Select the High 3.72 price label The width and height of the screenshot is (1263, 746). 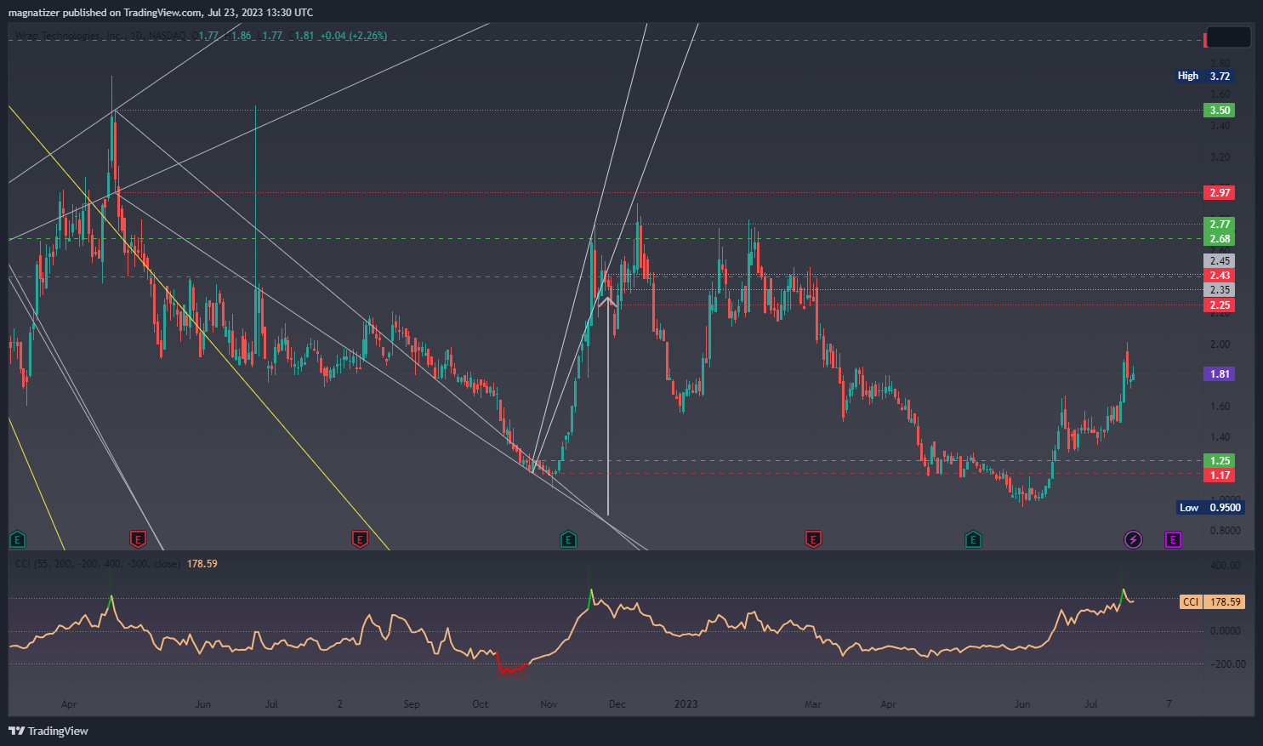click(1203, 76)
